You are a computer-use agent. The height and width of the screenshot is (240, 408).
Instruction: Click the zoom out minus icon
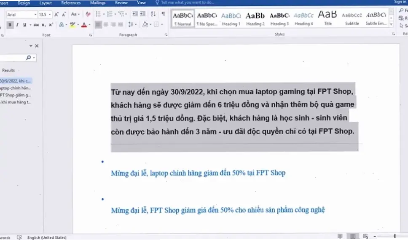(375, 236)
